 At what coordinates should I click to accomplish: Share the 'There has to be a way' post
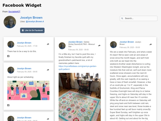[48, 44]
